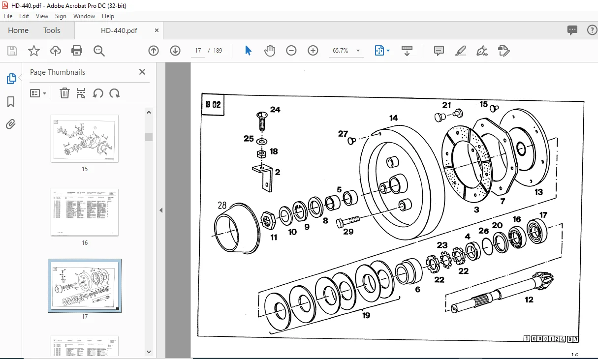Open thumbnail options menu dropdown

coord(38,93)
